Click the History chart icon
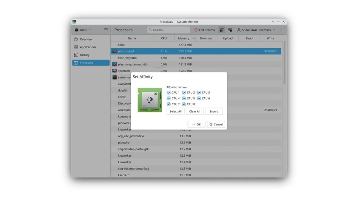The image size is (358, 201). tap(76, 55)
